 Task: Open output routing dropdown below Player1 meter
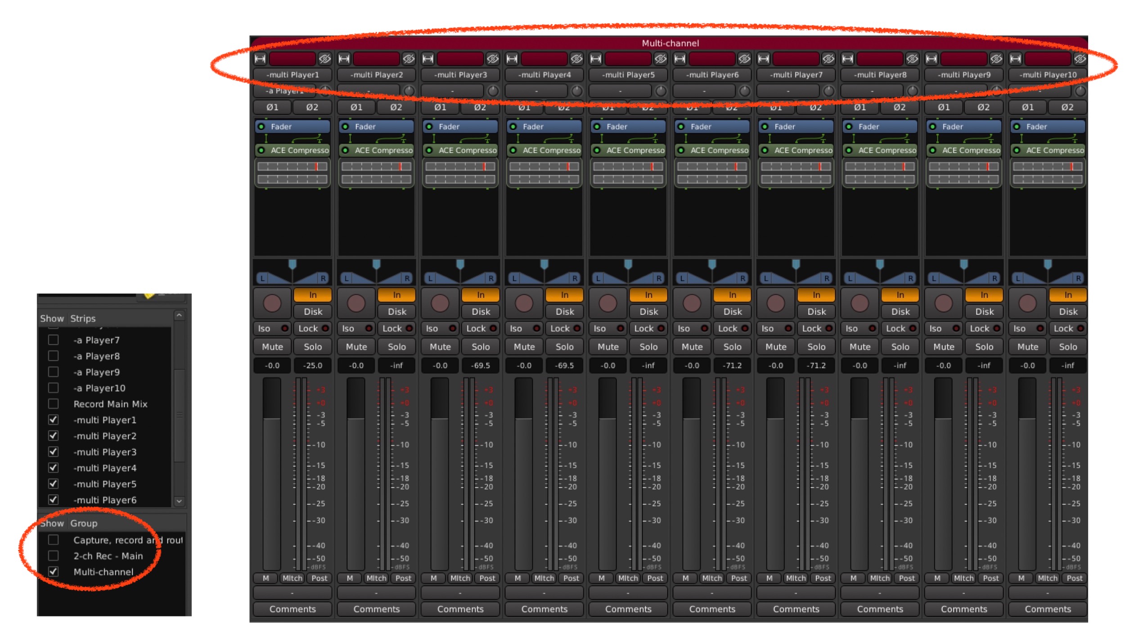(292, 593)
